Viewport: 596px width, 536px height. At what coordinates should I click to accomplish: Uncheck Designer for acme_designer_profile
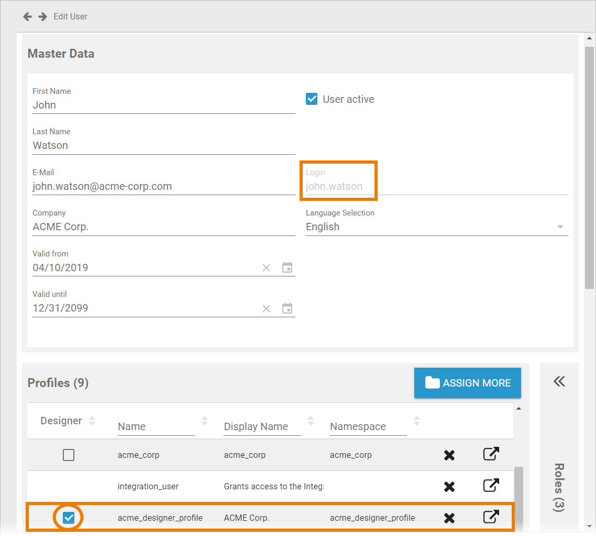[x=69, y=518]
